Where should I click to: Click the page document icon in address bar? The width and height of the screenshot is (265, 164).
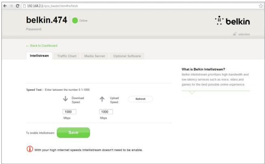(24, 6)
